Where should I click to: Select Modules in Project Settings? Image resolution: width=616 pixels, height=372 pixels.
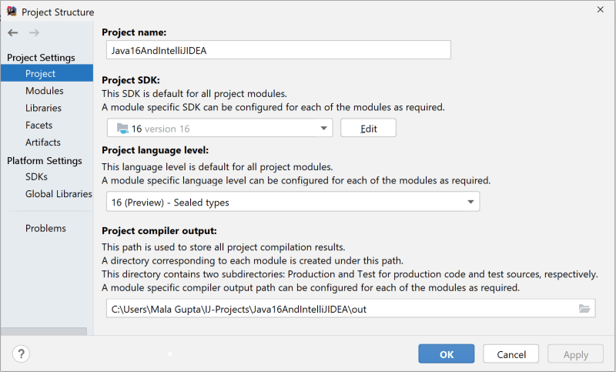pos(45,91)
